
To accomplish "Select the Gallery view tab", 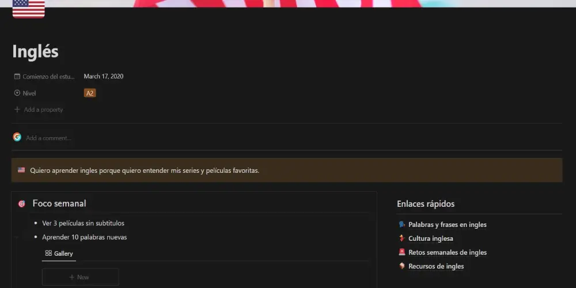I will click(x=59, y=253).
